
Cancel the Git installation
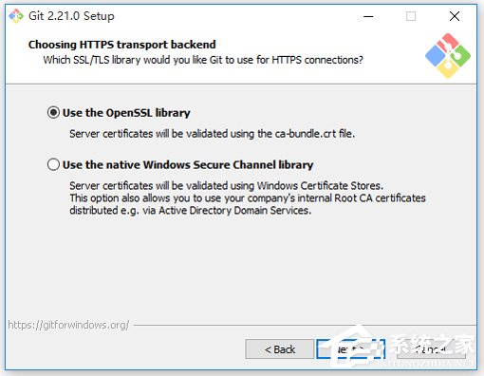[431, 349]
